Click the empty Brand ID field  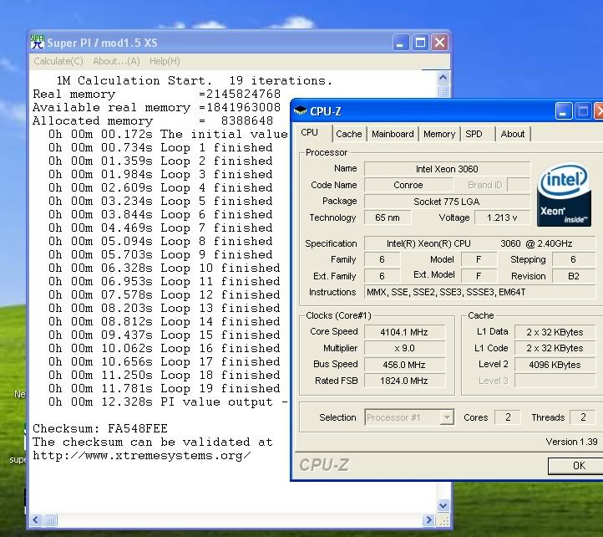(519, 186)
